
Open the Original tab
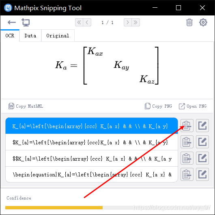[x=58, y=36]
